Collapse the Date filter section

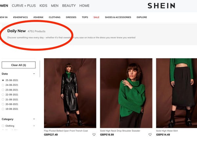coord(34,74)
